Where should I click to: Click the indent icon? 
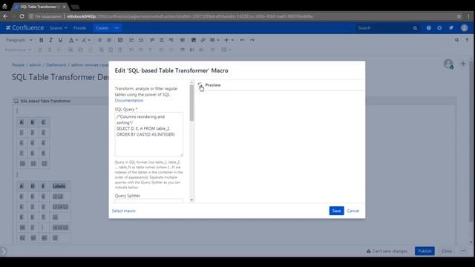(x=141, y=40)
